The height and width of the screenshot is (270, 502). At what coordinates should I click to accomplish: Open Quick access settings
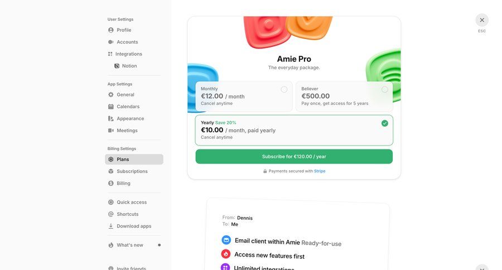[132, 202]
